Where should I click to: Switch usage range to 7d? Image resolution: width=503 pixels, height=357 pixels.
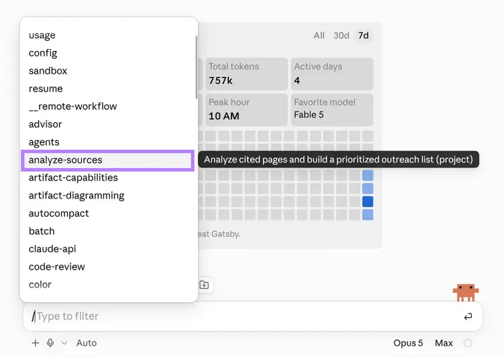tap(364, 36)
